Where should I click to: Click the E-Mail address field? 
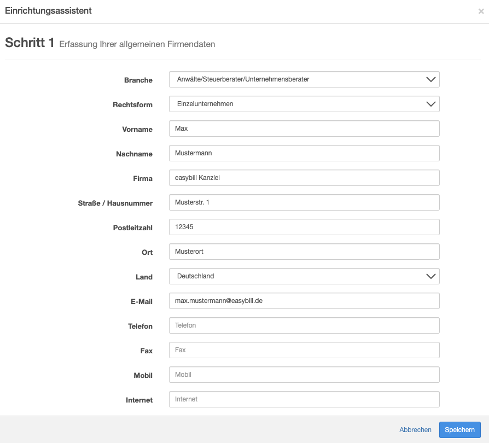point(304,301)
